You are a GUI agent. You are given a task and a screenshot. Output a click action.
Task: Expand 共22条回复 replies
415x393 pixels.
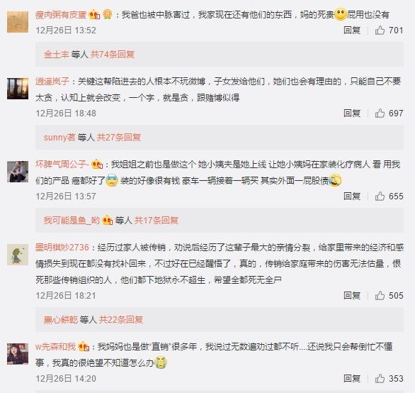coord(120,319)
